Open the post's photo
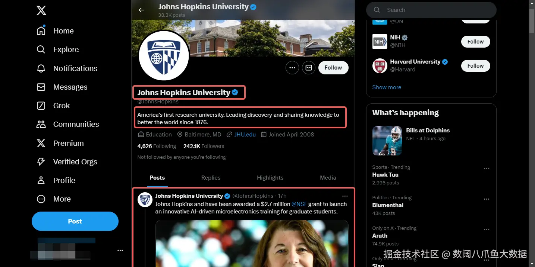 pos(252,243)
